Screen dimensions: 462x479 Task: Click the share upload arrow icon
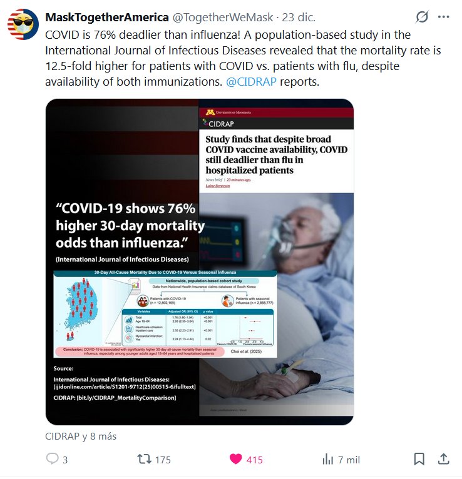tap(443, 458)
